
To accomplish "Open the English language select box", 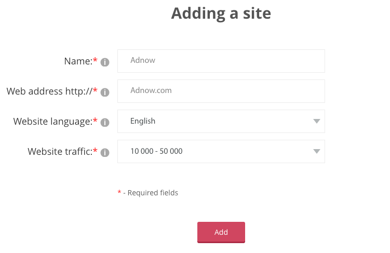I will [221, 121].
